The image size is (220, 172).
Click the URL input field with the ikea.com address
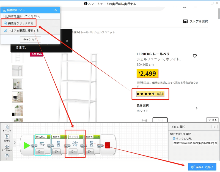[x=195, y=143]
